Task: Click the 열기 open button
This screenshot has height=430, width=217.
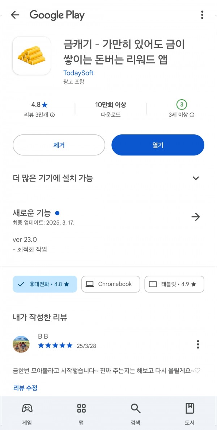Action: point(158,145)
